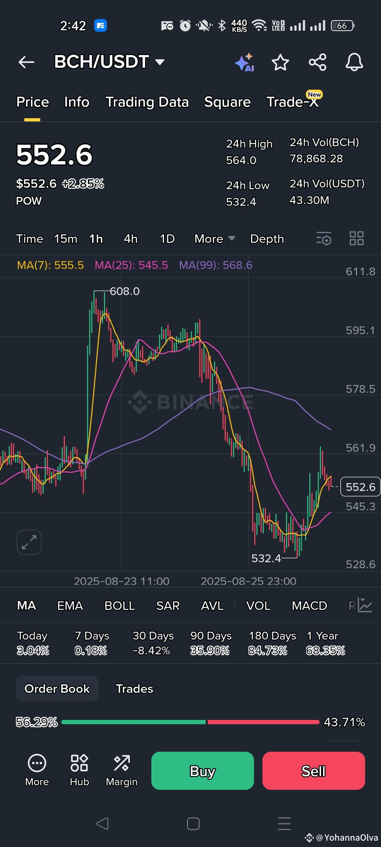The image size is (381, 847).
Task: Open the Trading Data tab
Action: click(x=147, y=102)
